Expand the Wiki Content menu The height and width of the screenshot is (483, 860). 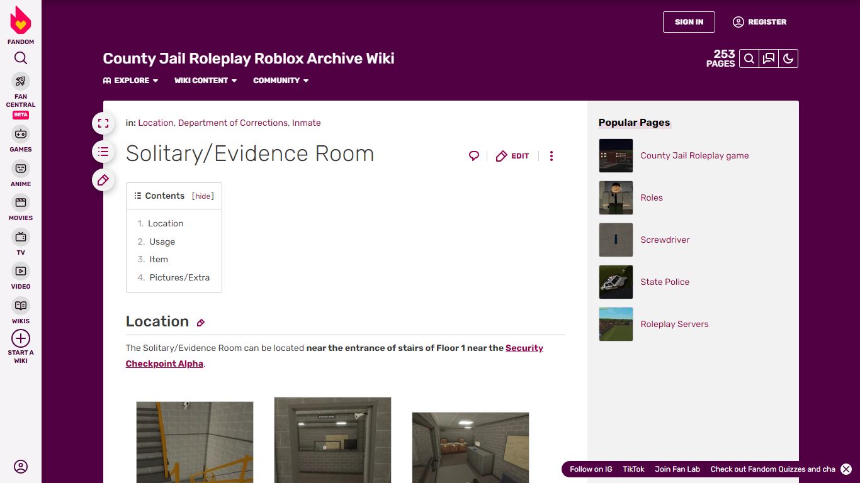click(206, 80)
